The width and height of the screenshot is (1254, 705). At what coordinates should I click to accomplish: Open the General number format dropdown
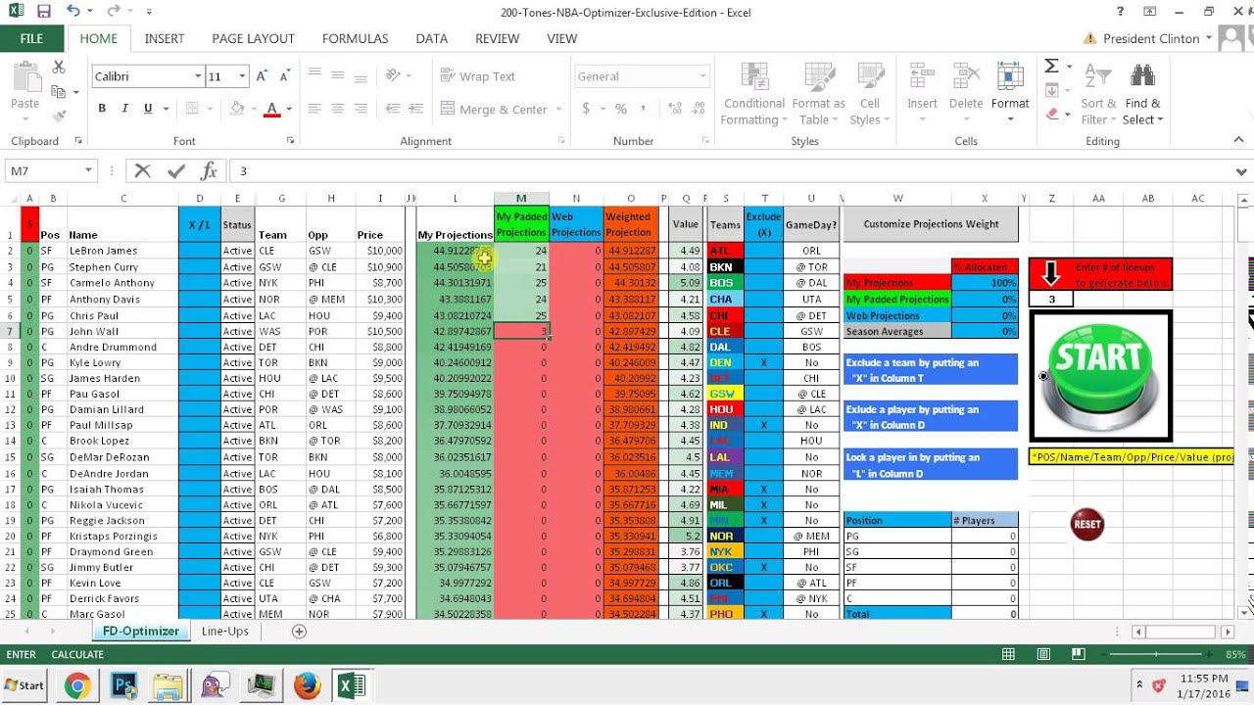[702, 76]
